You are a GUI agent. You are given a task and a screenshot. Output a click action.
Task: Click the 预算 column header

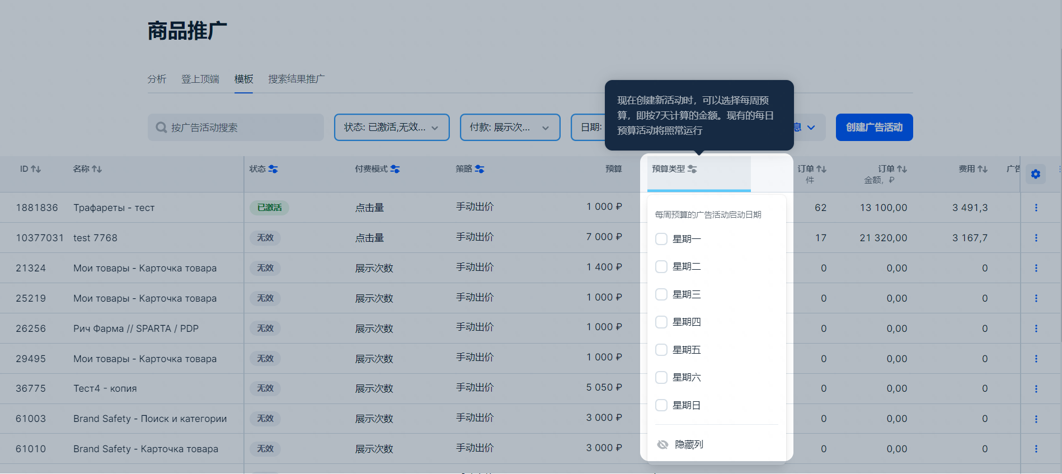click(x=613, y=169)
